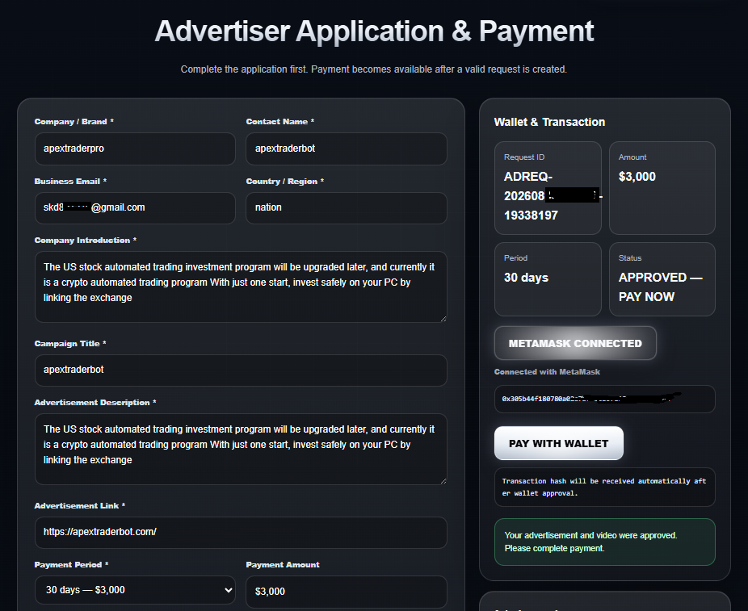The height and width of the screenshot is (611, 748).
Task: Click the MetaMask Connected button
Action: (x=575, y=343)
